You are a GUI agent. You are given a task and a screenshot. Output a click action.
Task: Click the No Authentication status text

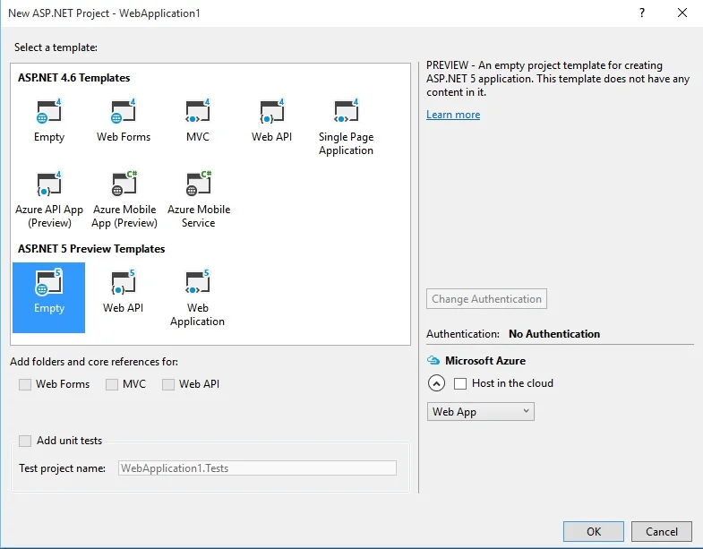pyautogui.click(x=554, y=334)
